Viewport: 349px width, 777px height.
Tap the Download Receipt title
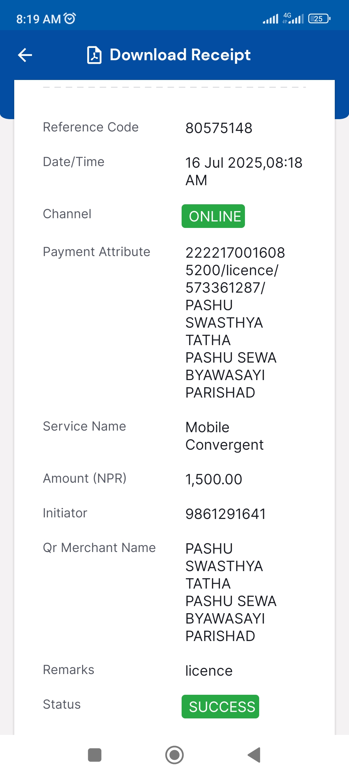click(180, 55)
